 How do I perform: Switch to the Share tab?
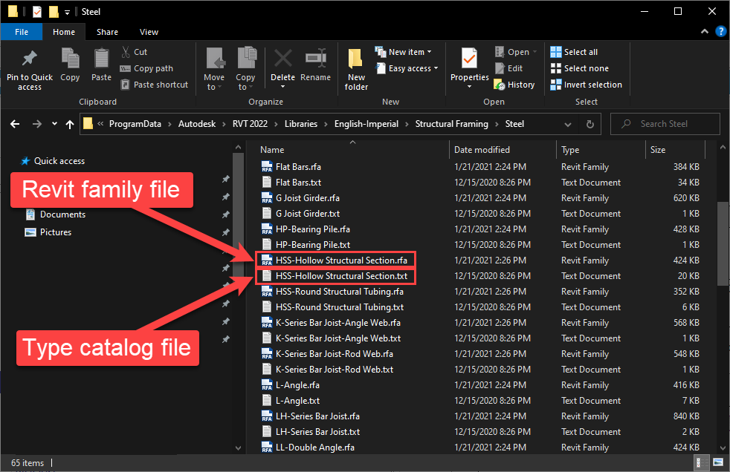click(107, 32)
